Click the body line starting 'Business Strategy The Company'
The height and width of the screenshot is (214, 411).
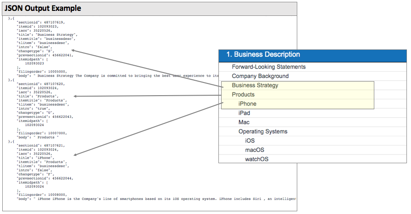pos(118,76)
